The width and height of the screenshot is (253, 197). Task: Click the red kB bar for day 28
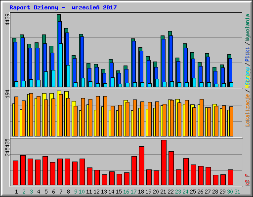(x=216, y=180)
